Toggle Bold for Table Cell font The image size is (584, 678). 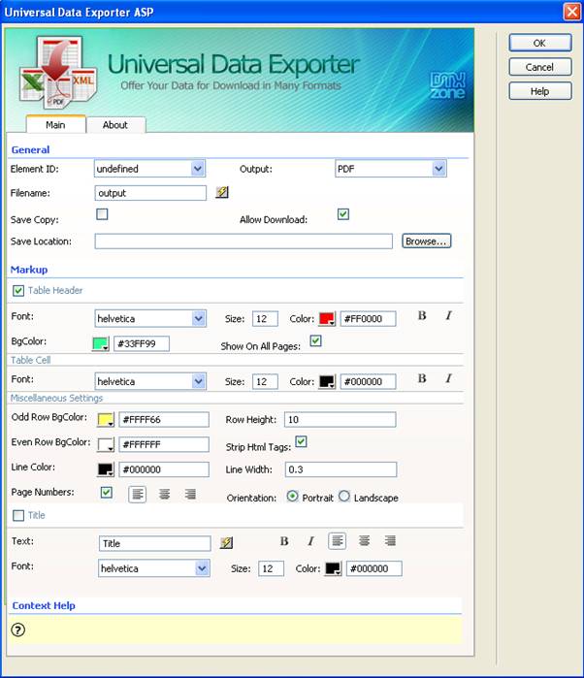coord(422,378)
